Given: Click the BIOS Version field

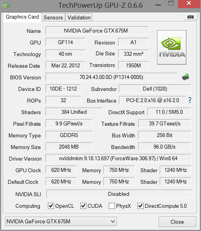Looking at the screenshot, I should [111, 77].
